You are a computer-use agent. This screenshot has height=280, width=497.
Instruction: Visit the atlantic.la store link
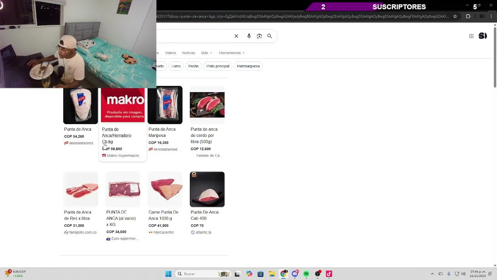point(201,233)
